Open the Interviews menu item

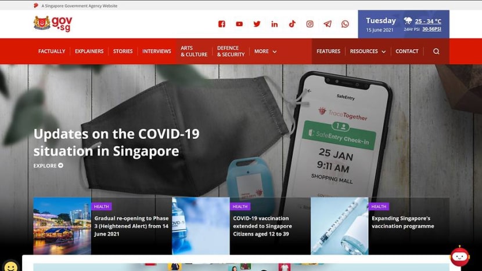(156, 51)
